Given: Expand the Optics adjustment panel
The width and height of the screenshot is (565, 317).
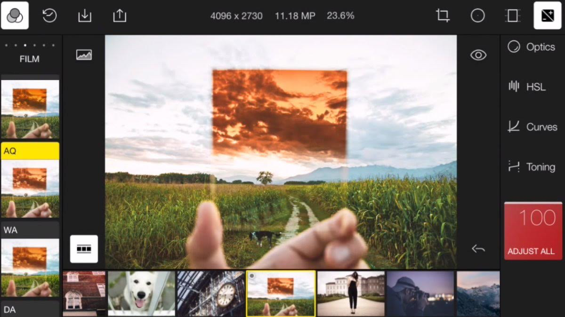Looking at the screenshot, I should tap(532, 47).
